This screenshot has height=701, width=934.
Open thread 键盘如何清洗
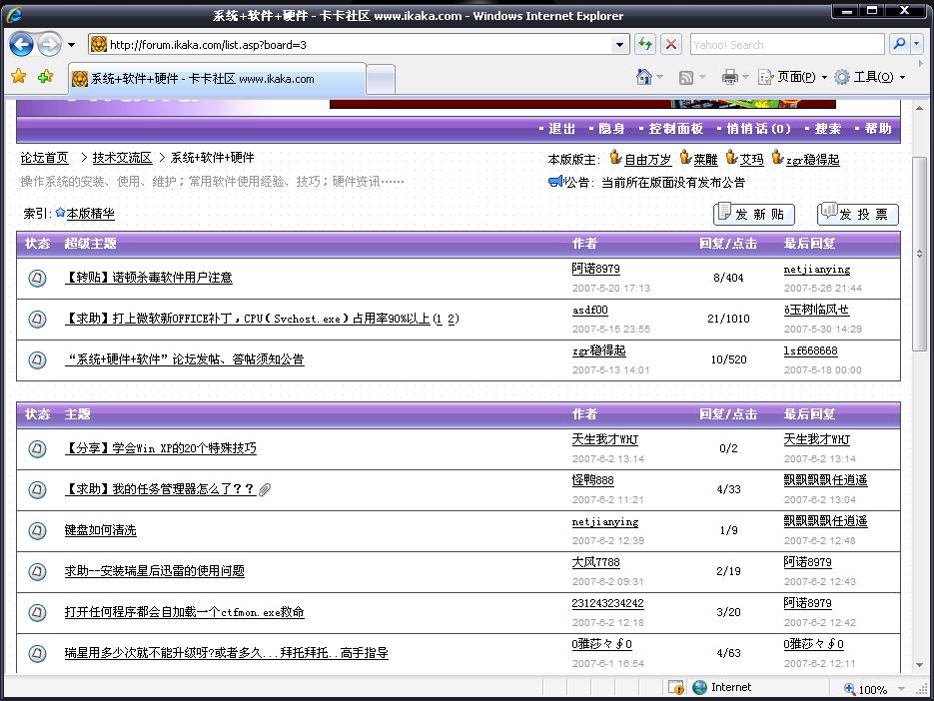pyautogui.click(x=100, y=530)
